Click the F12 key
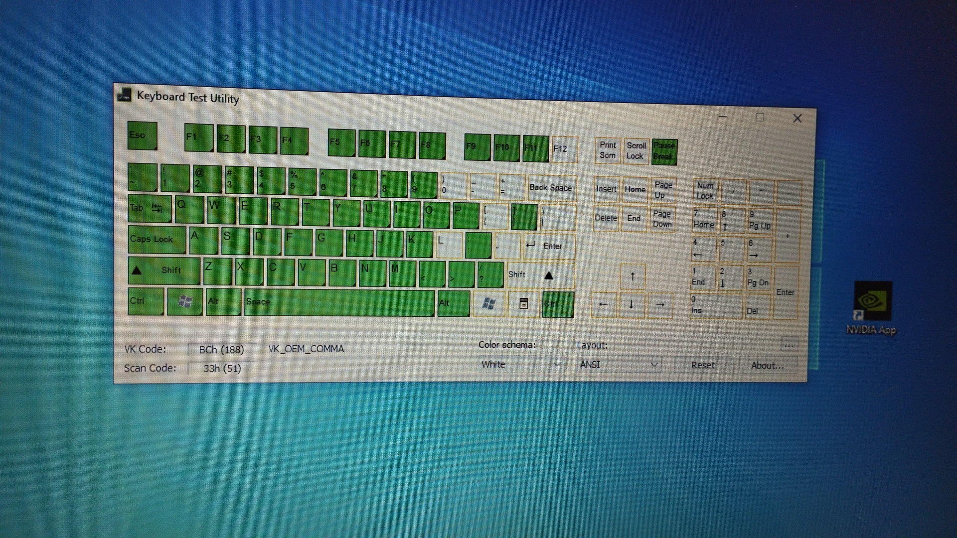 pyautogui.click(x=564, y=149)
